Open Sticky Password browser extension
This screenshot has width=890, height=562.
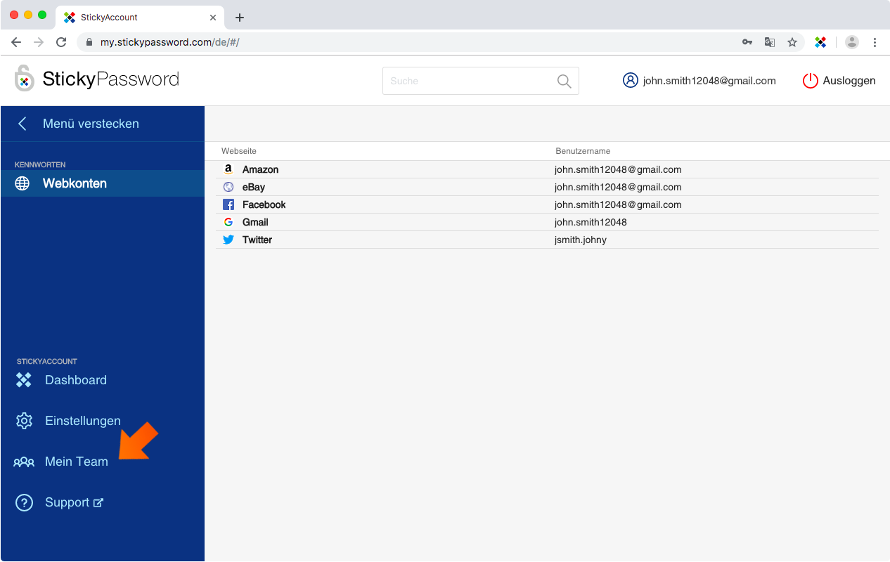820,42
